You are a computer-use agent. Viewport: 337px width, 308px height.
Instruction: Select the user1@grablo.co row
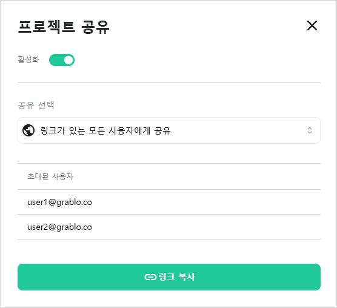(169, 202)
